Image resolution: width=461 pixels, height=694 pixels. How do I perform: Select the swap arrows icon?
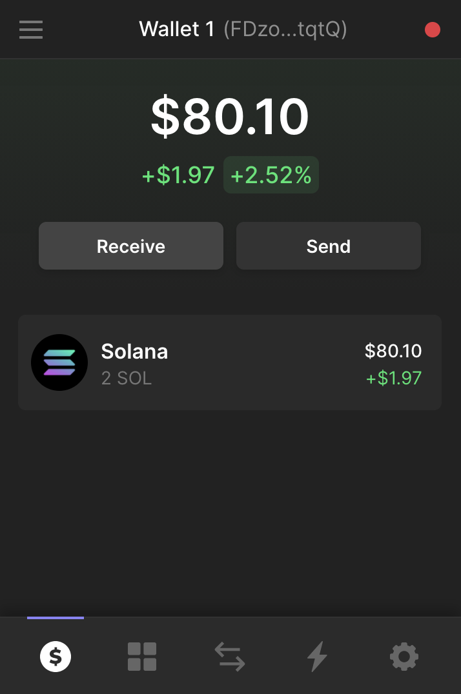[229, 656]
